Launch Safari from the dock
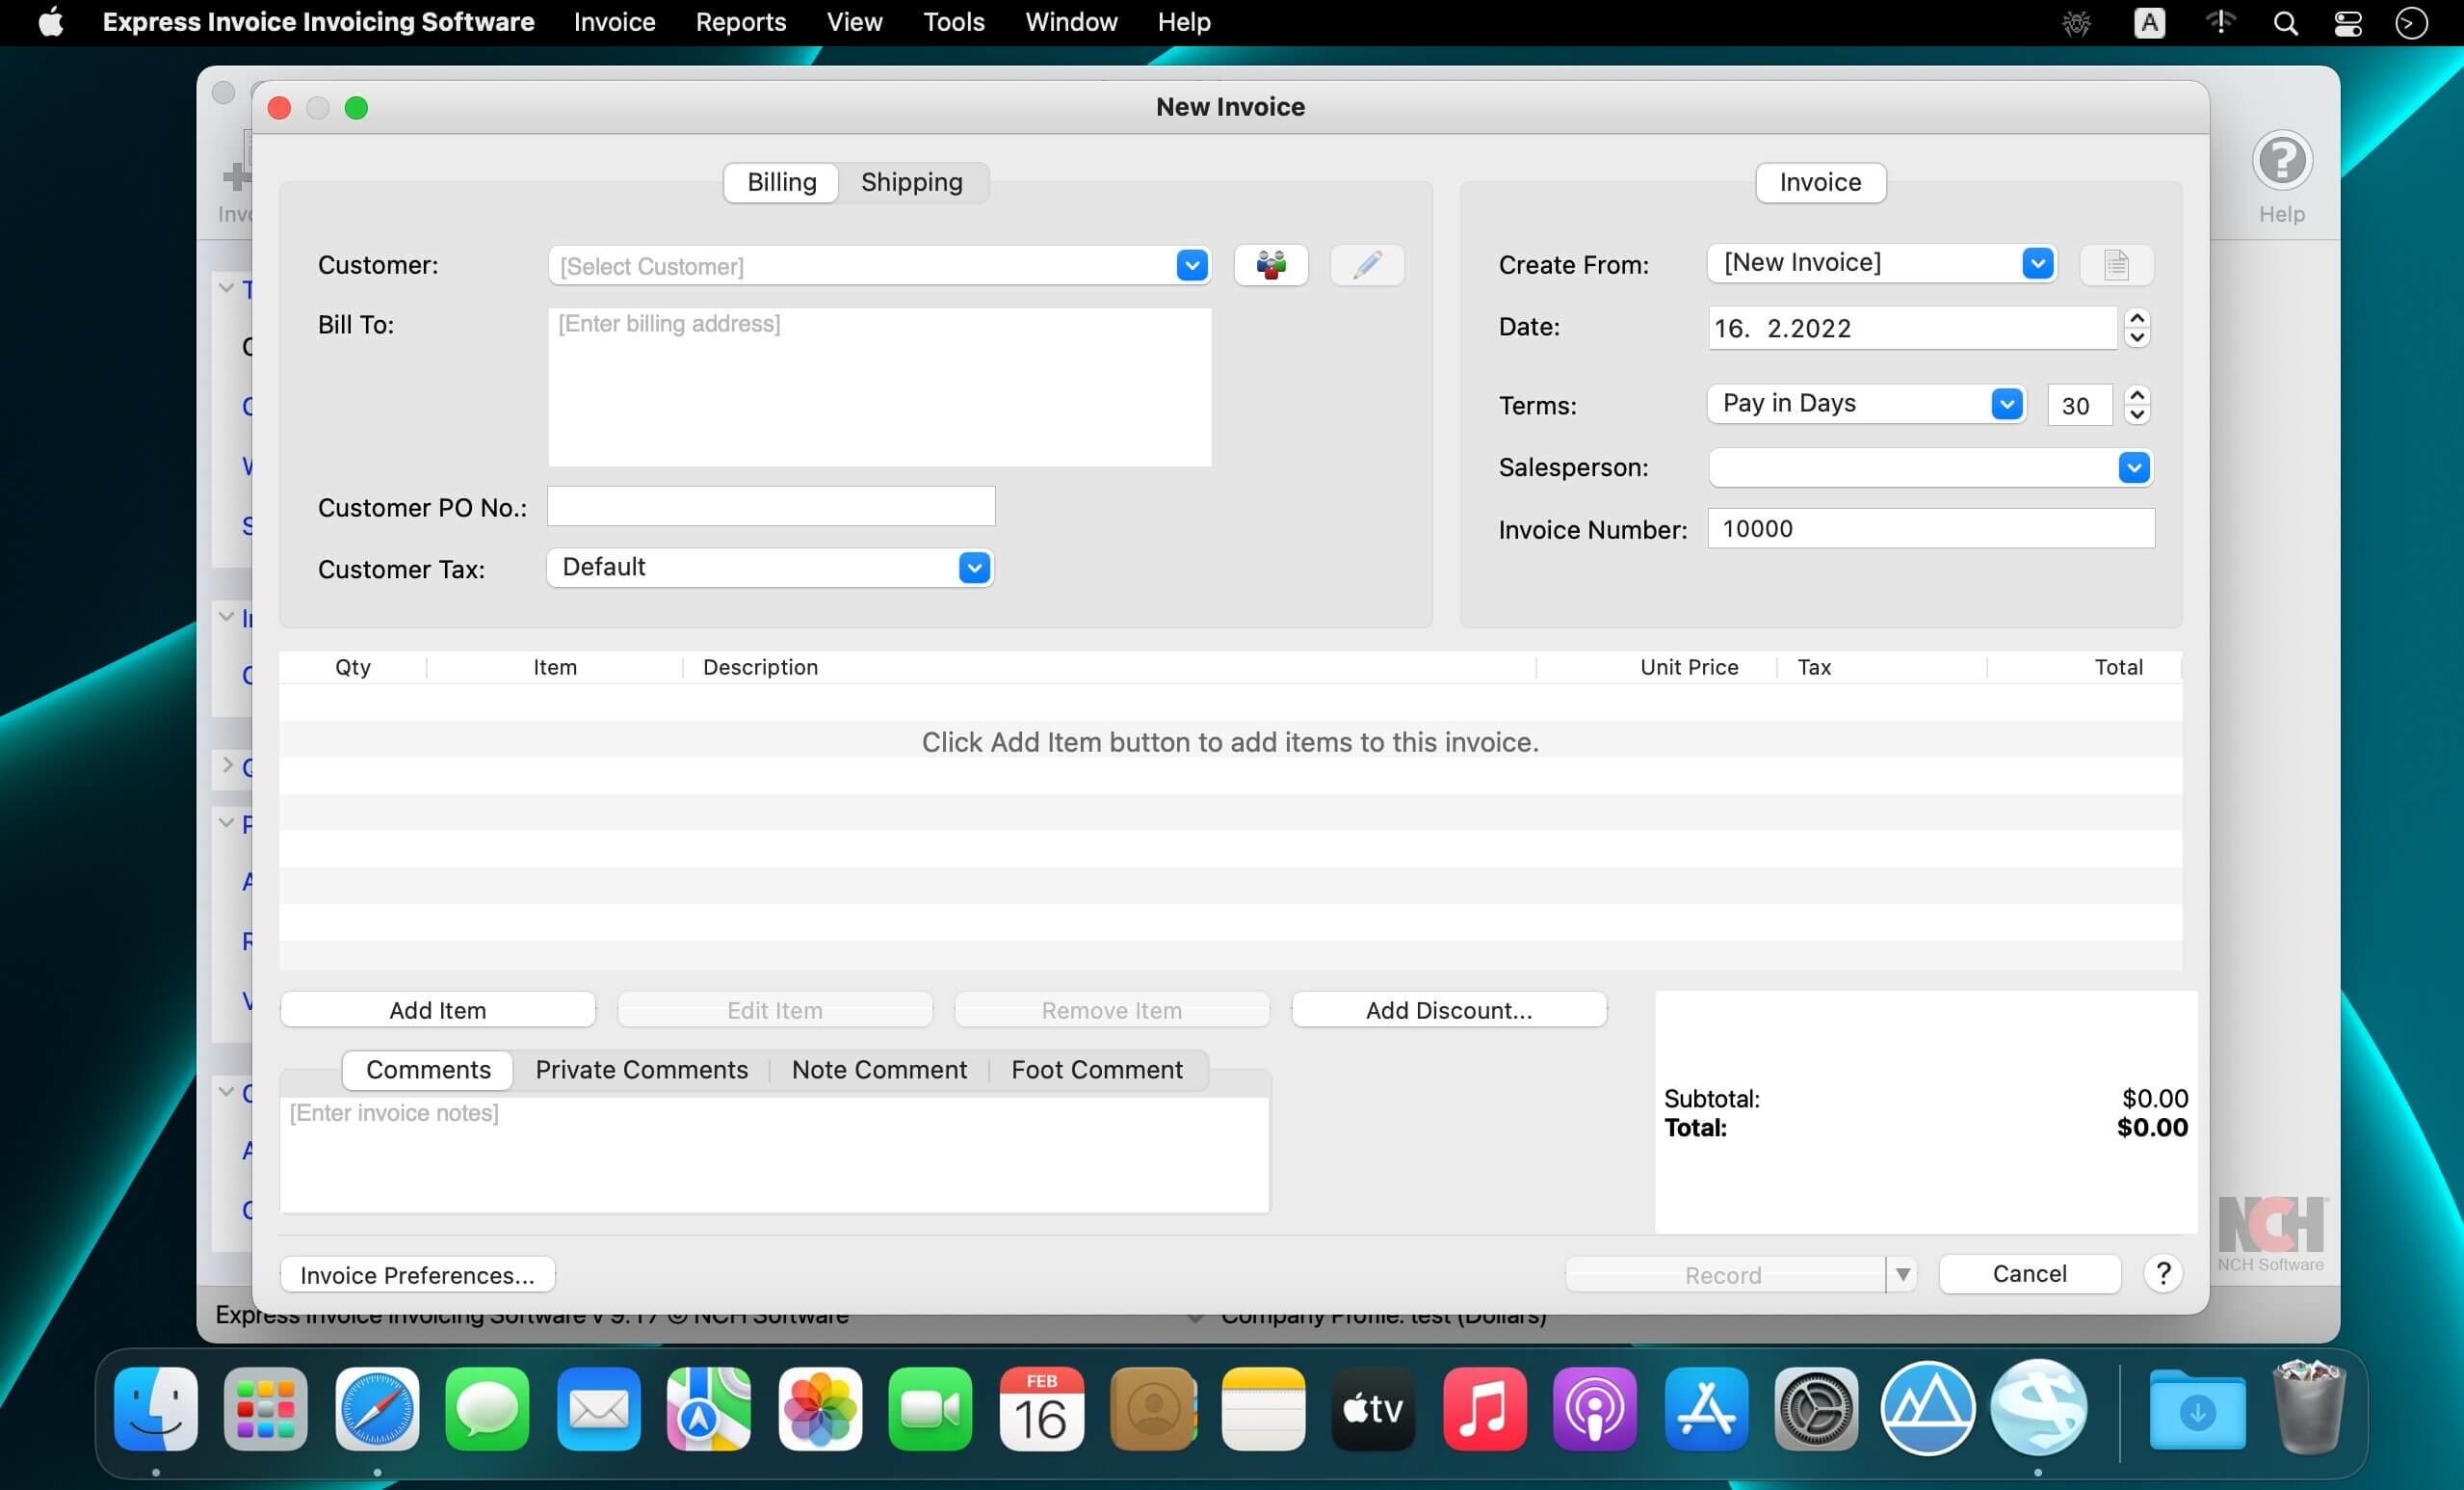 377,1409
